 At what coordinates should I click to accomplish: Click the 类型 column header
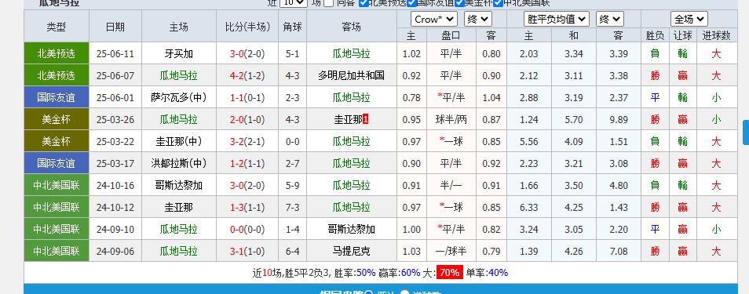point(57,27)
